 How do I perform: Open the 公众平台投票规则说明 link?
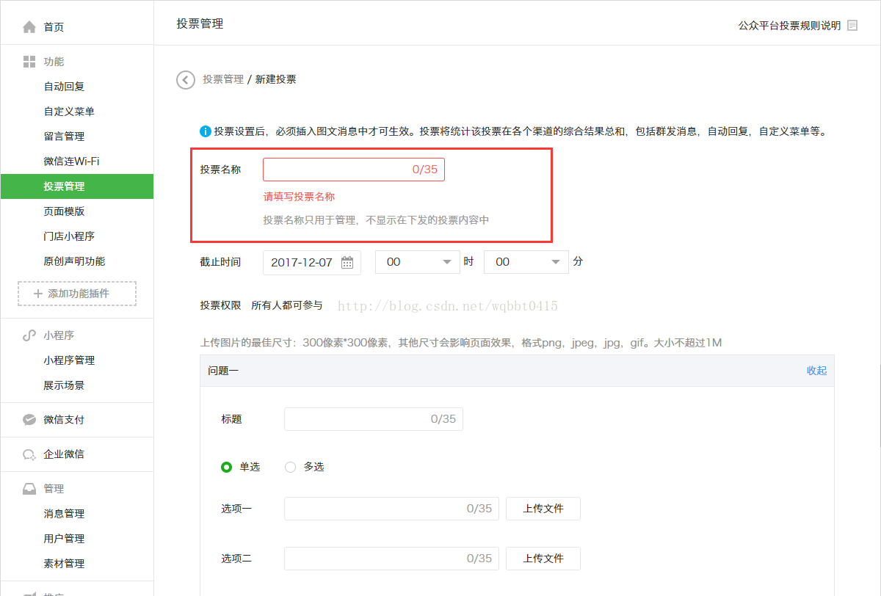pyautogui.click(x=789, y=26)
